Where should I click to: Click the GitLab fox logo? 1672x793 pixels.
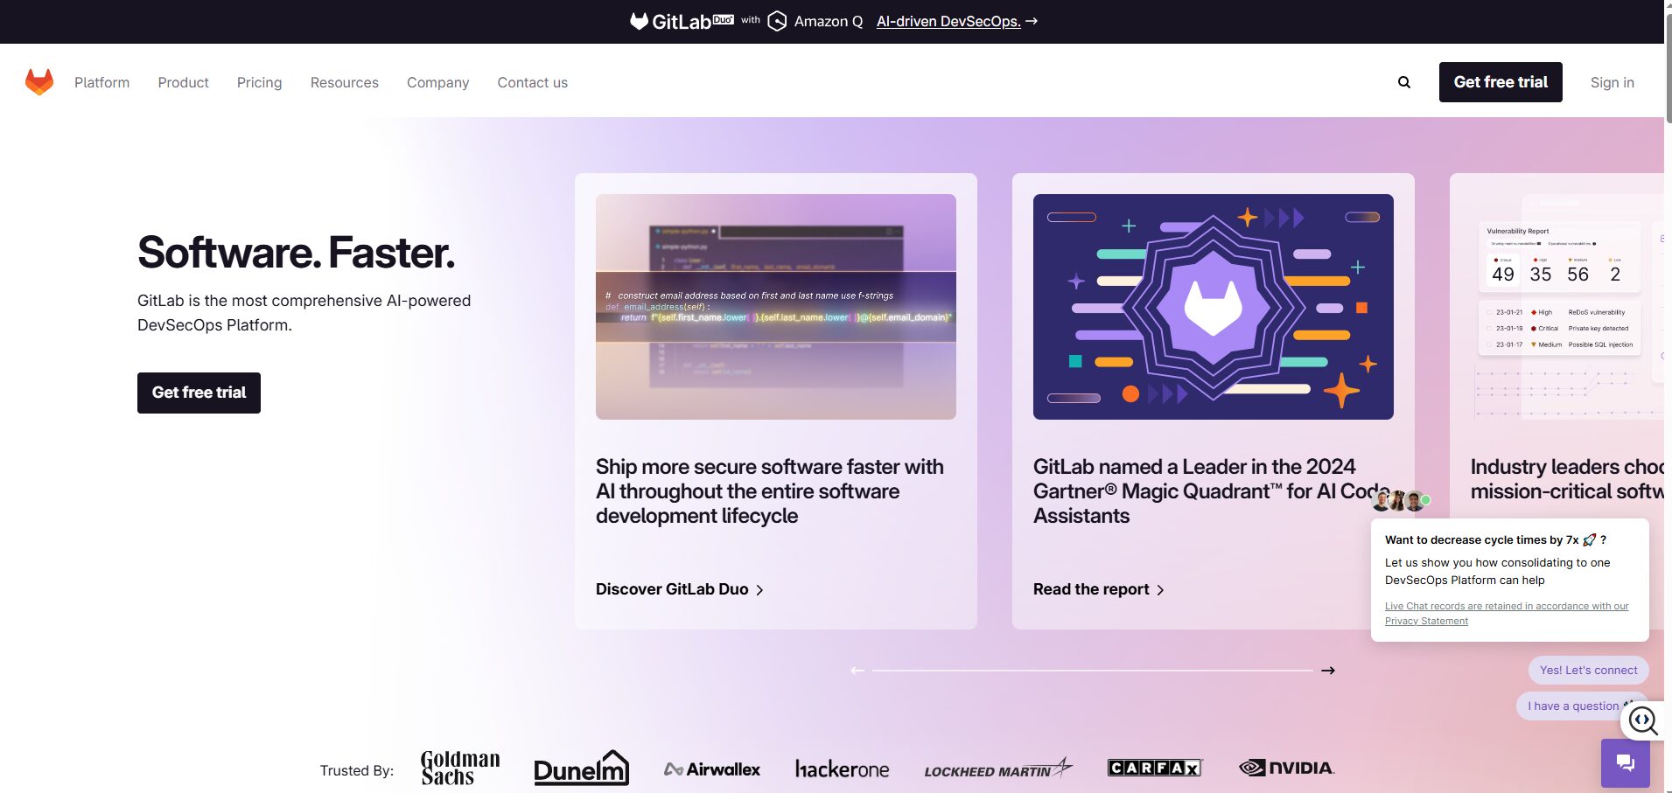pyautogui.click(x=38, y=81)
